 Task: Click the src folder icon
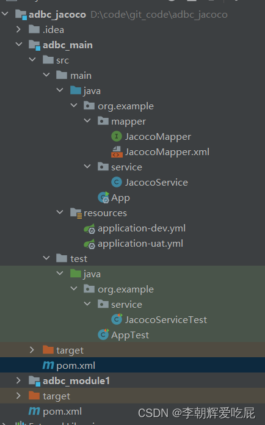[48, 60]
